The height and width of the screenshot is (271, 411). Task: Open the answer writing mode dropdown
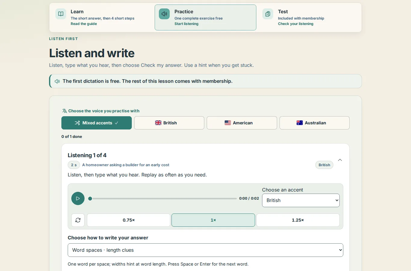(205, 250)
